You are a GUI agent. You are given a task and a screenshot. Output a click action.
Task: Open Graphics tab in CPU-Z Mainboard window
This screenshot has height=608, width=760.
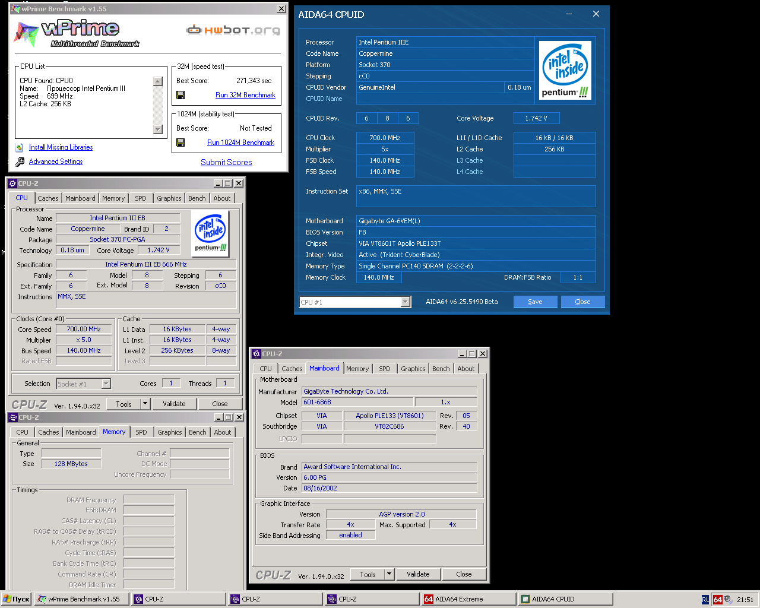click(x=413, y=369)
